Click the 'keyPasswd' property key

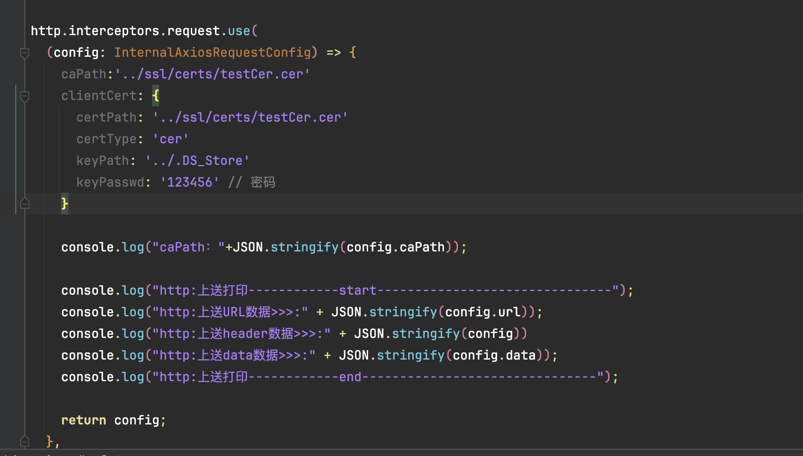point(110,182)
